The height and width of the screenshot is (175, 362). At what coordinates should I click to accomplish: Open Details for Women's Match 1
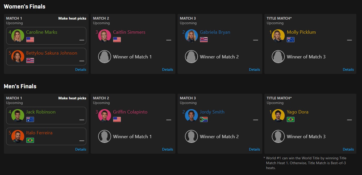(x=81, y=69)
